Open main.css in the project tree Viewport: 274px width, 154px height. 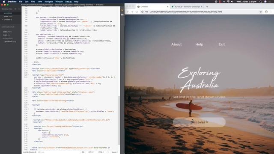pyautogui.click(x=7, y=35)
